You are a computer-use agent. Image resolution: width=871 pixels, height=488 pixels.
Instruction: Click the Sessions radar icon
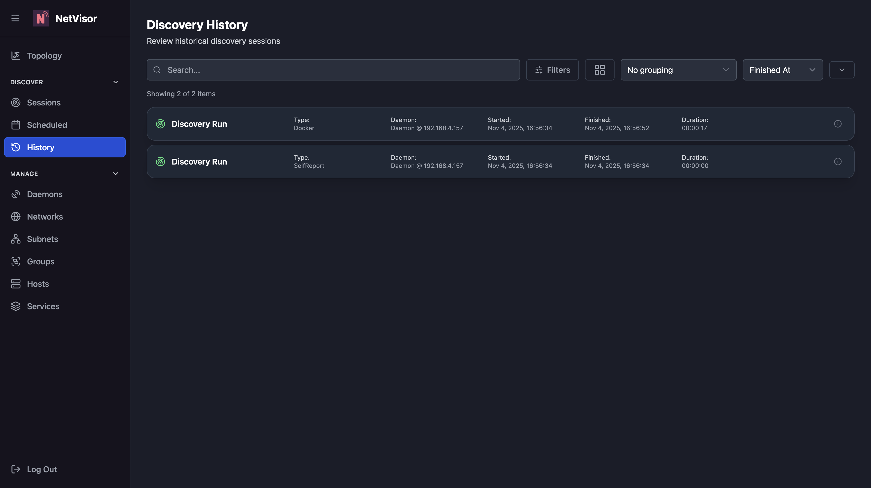coord(16,102)
